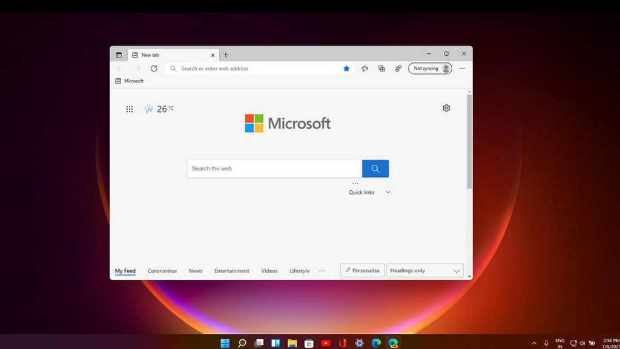Viewport: 620px width, 349px height.
Task: Click the blue favorites star in address bar
Action: coord(346,68)
